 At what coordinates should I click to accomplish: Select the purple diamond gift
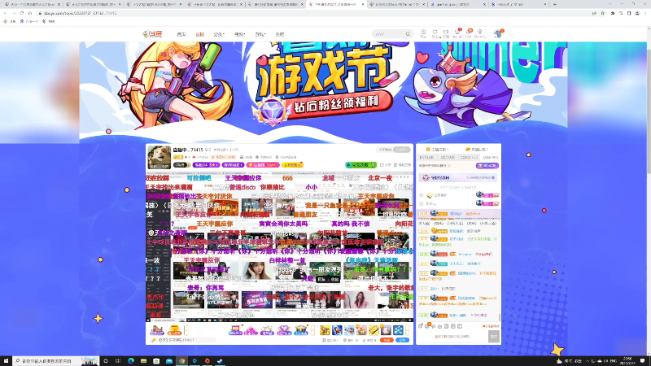click(x=284, y=330)
